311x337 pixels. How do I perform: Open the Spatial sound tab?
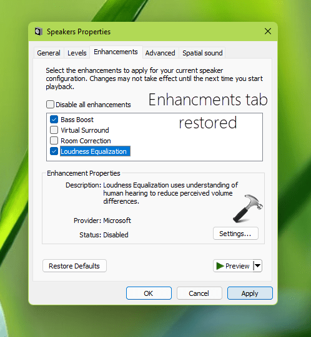pyautogui.click(x=202, y=53)
